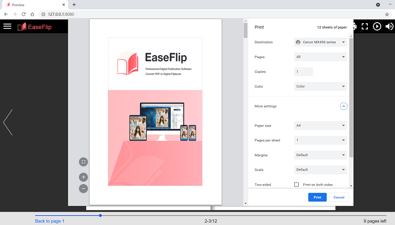Open the Paper size dropdown
The image size is (395, 225).
(x=320, y=126)
